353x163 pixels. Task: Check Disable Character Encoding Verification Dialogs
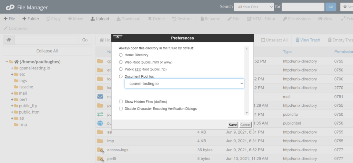coord(121,109)
